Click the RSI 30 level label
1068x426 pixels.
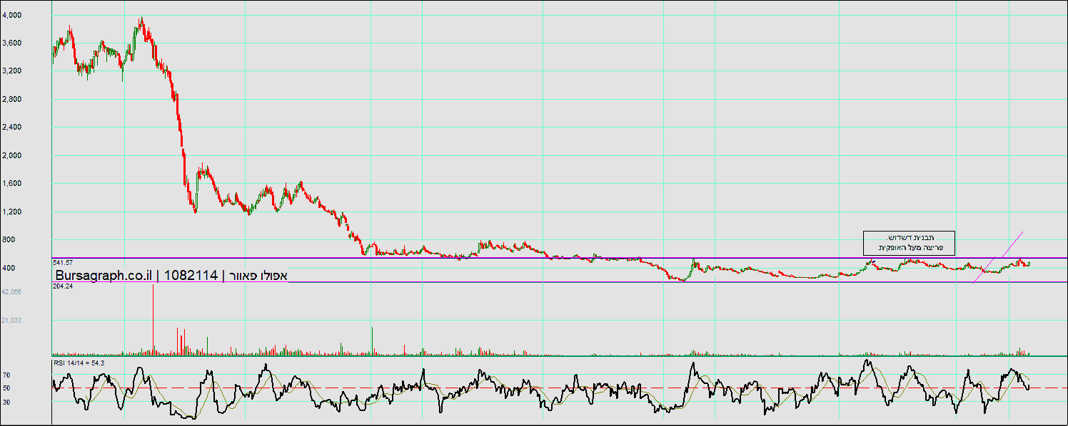pyautogui.click(x=6, y=402)
